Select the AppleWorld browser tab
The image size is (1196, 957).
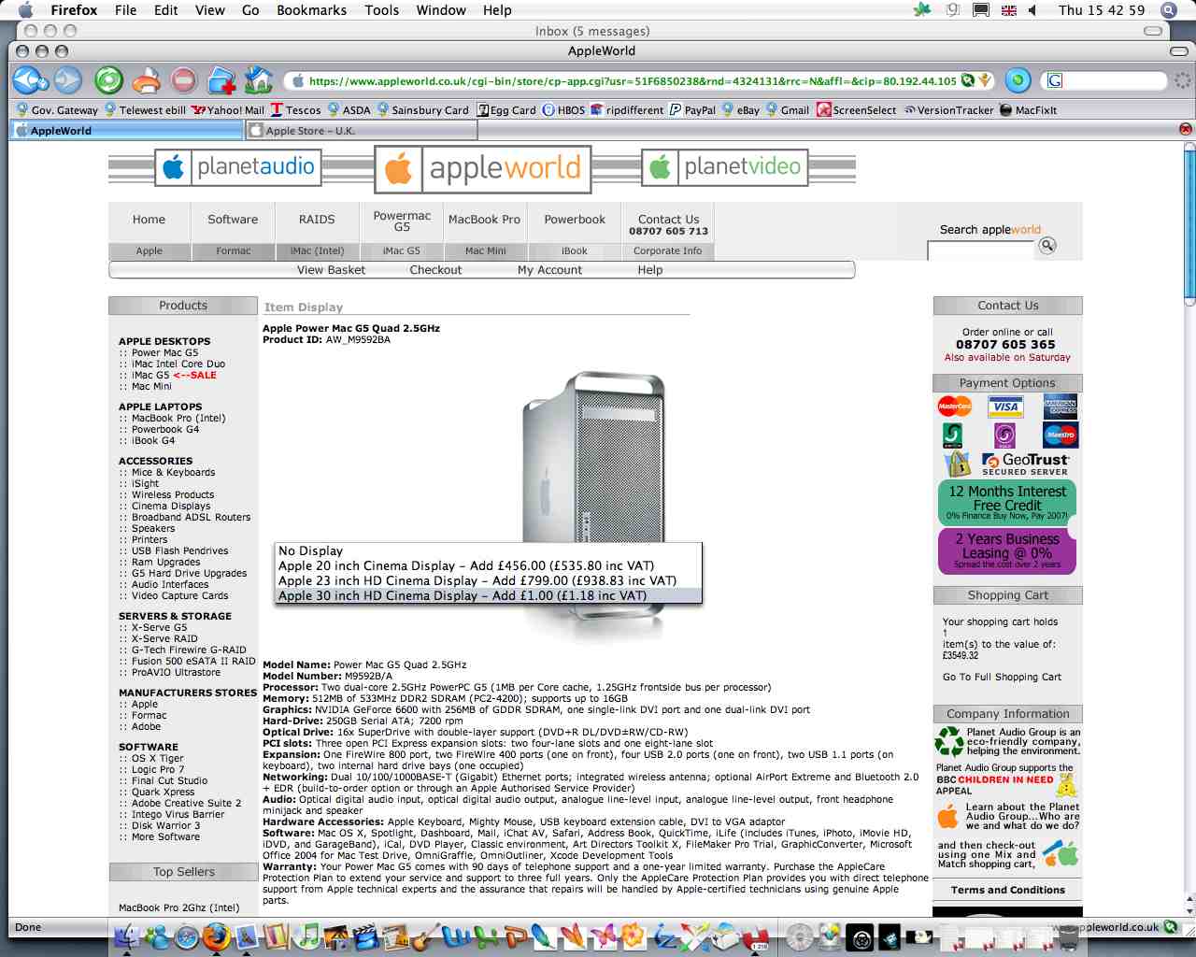pos(126,131)
